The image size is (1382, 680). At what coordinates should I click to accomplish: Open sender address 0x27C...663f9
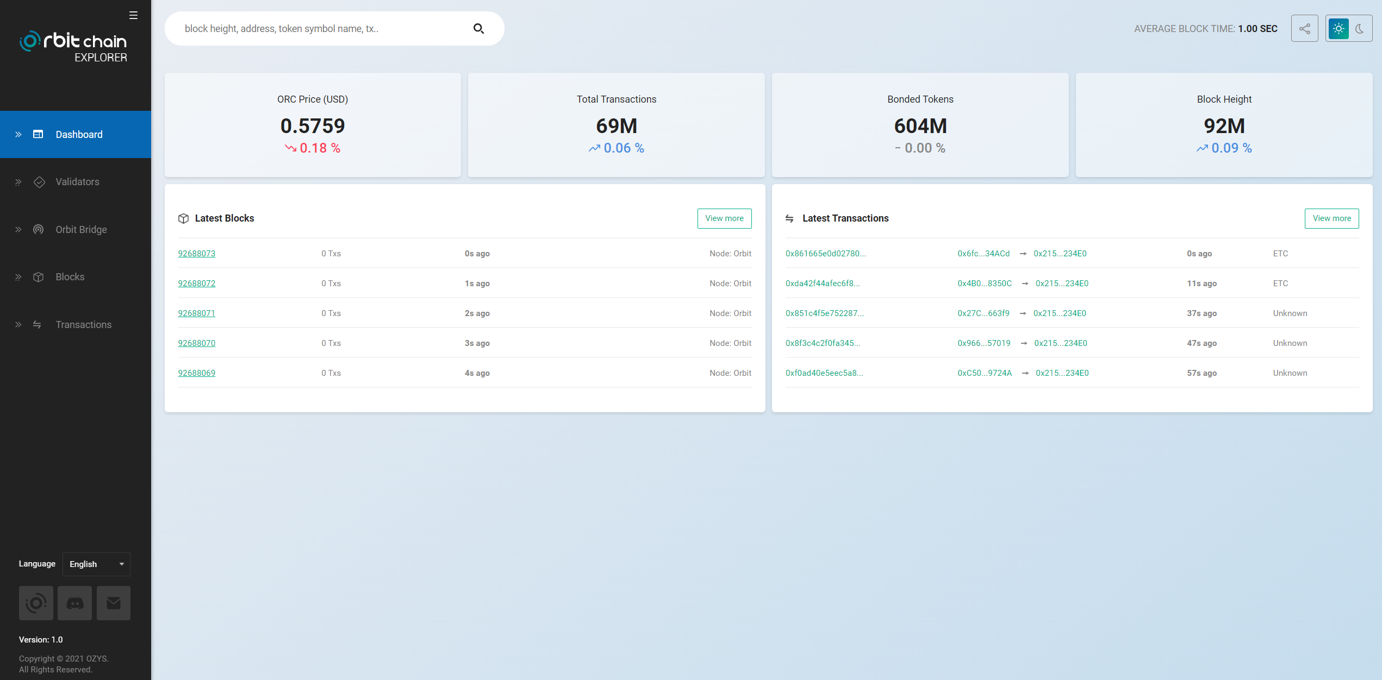(x=983, y=313)
